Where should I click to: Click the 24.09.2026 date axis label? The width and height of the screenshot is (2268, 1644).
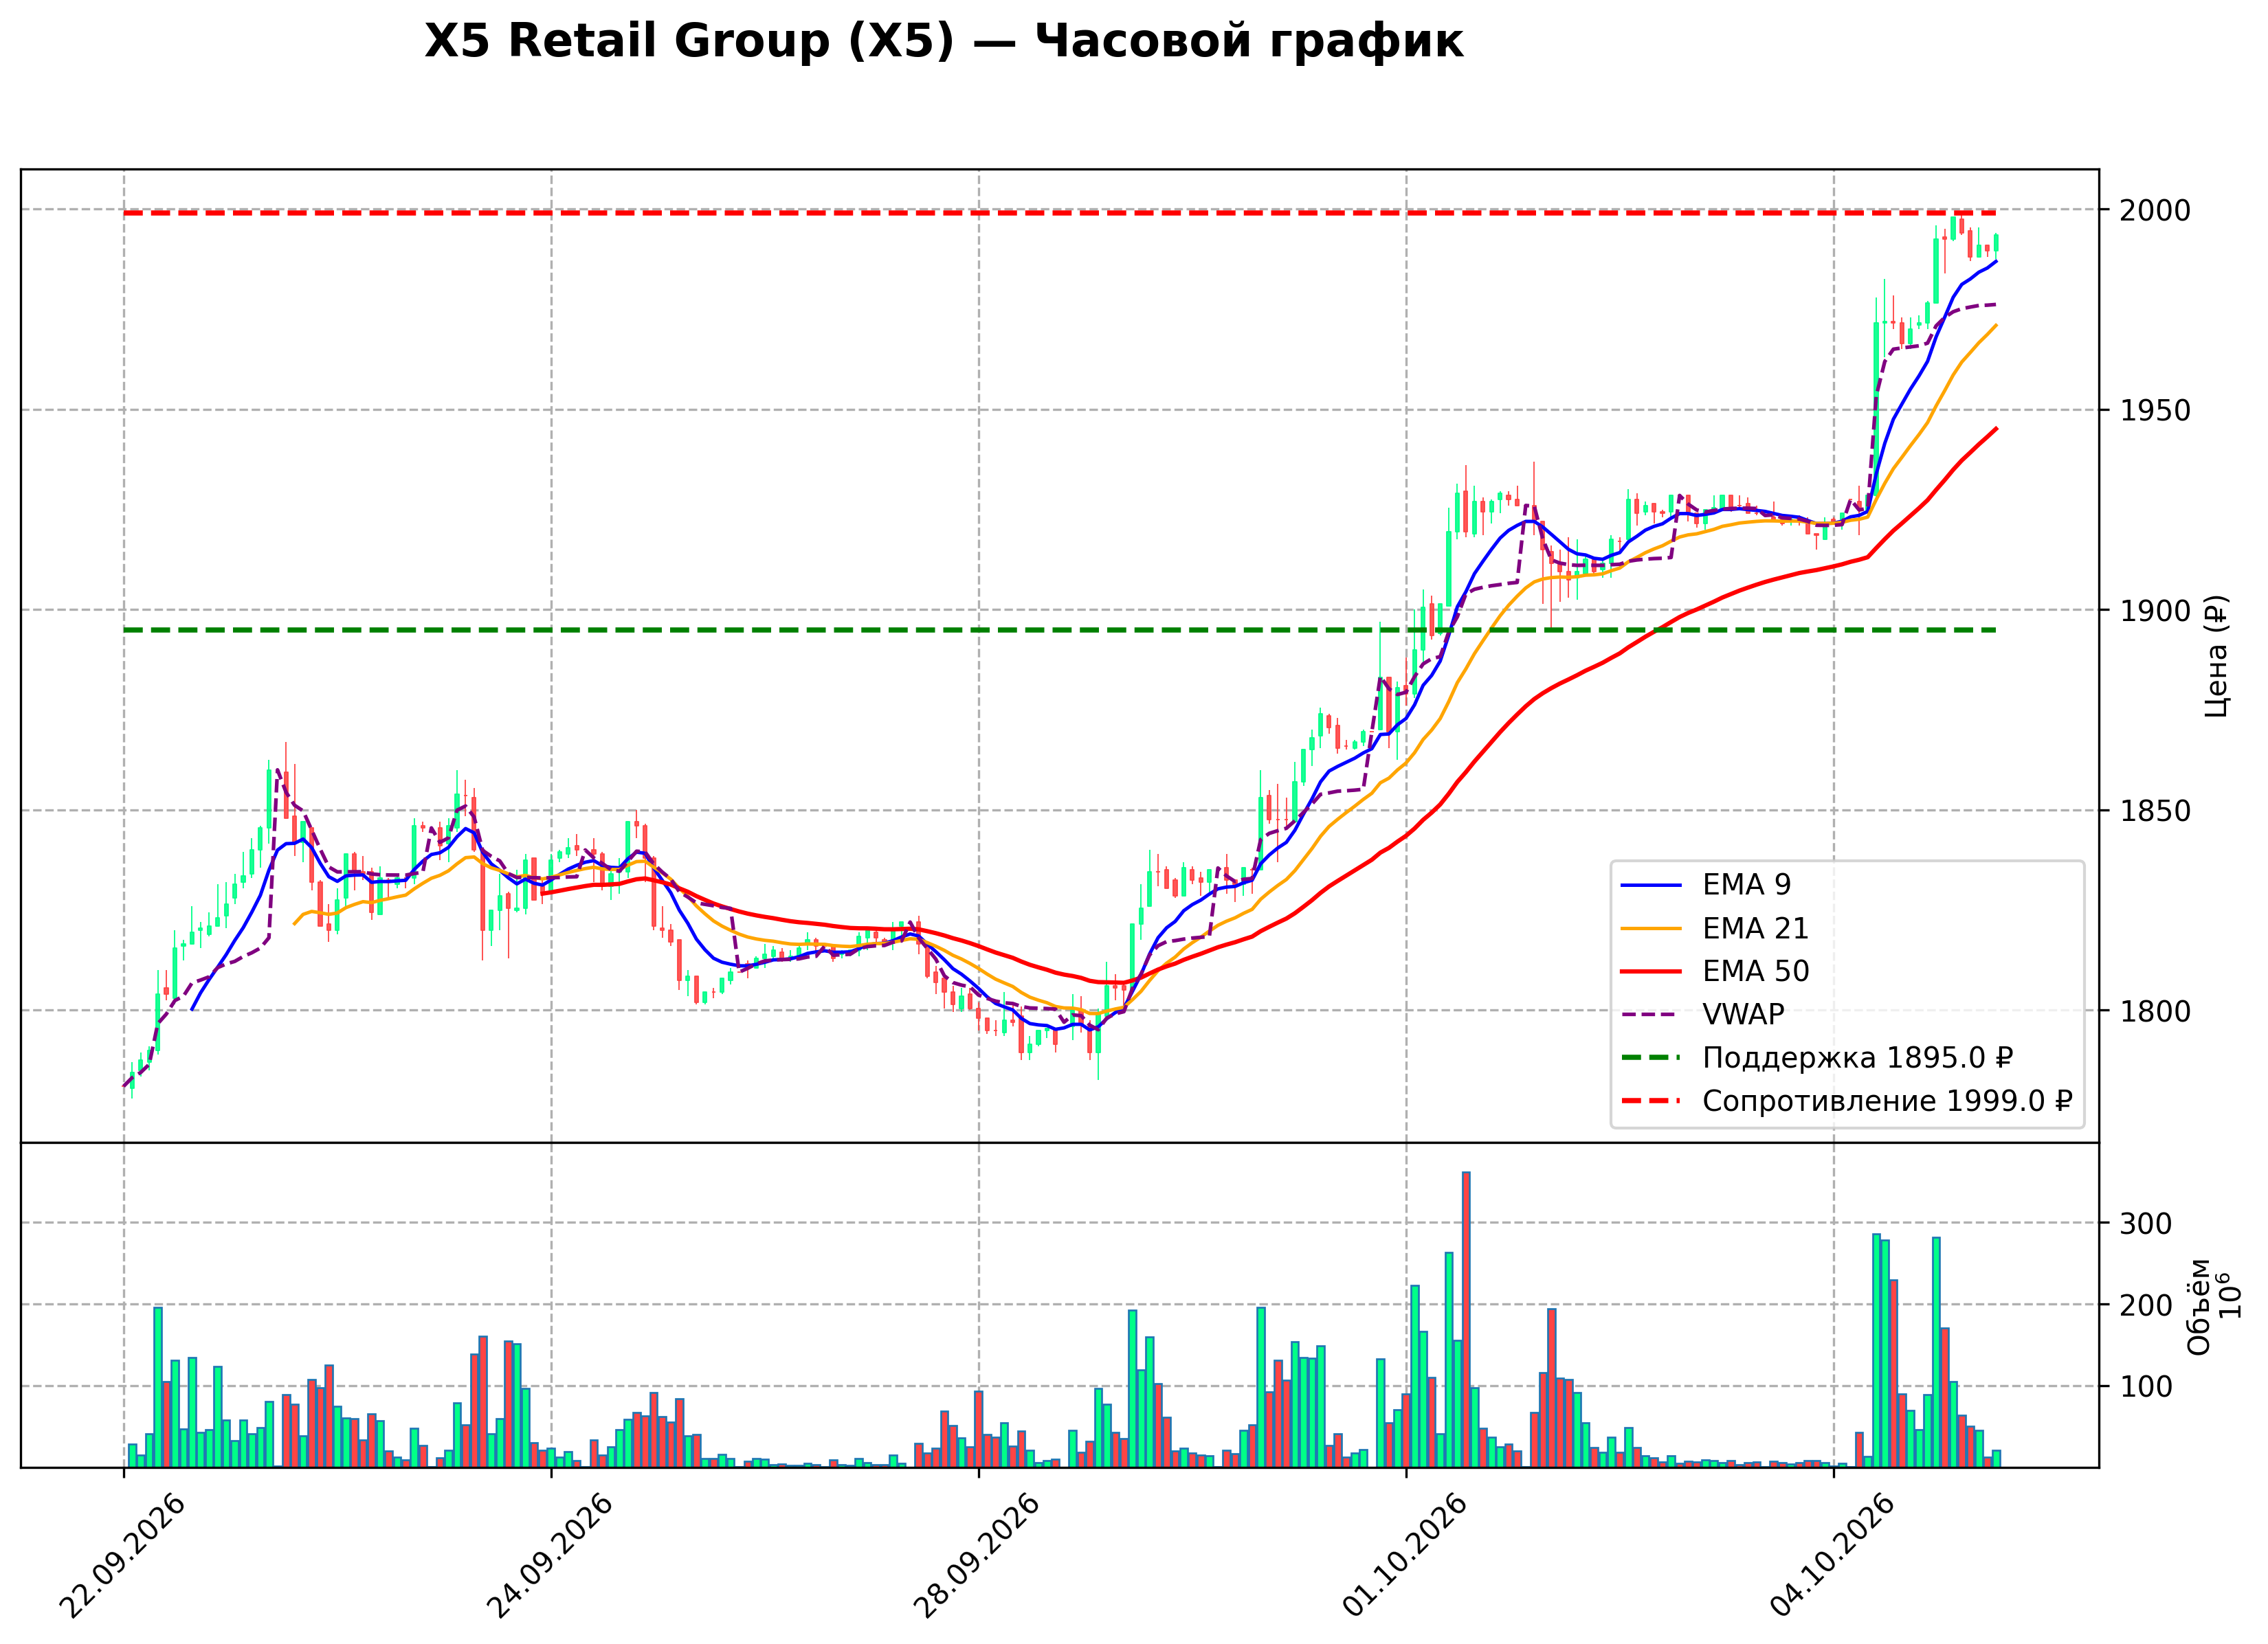tap(550, 1556)
